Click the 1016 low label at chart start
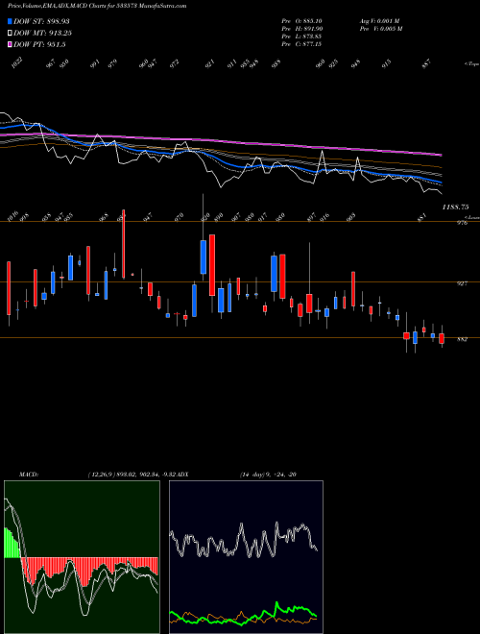 coord(13,215)
